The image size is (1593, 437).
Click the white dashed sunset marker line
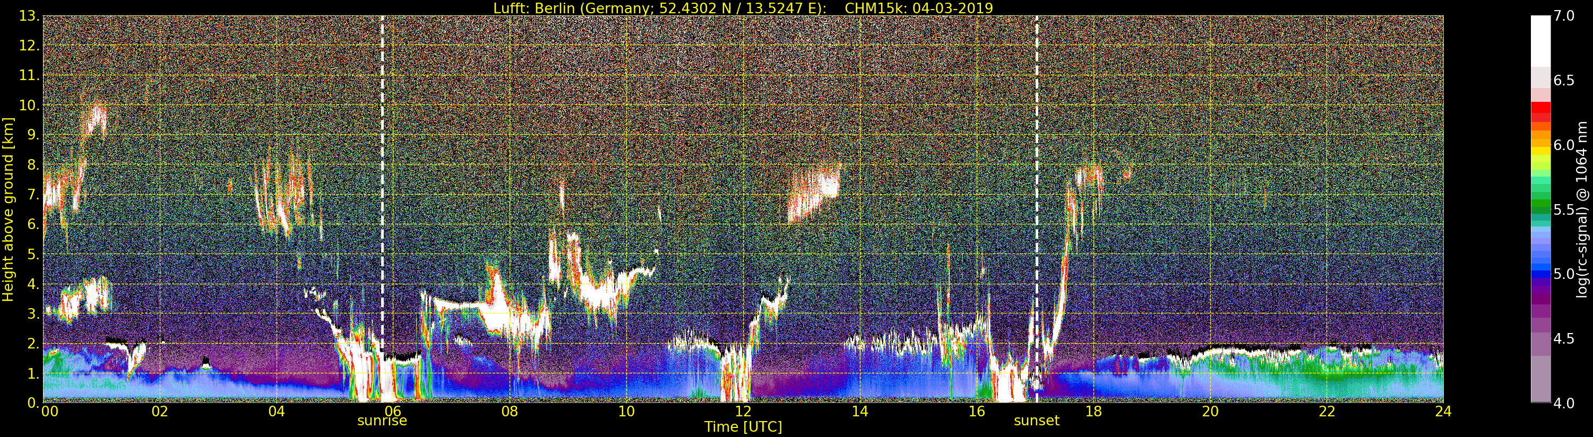[1037, 209]
